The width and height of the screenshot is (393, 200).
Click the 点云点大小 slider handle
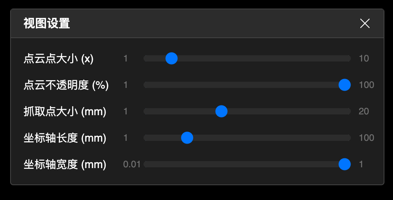point(172,58)
